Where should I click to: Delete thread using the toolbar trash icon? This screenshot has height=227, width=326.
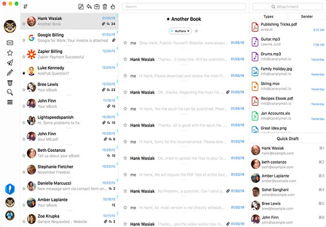tap(105, 7)
